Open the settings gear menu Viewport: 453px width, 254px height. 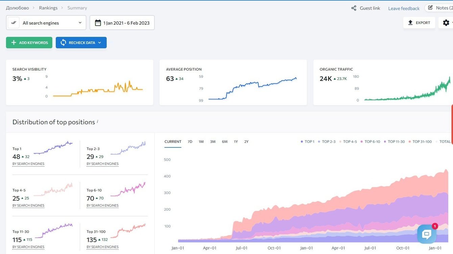(x=446, y=23)
